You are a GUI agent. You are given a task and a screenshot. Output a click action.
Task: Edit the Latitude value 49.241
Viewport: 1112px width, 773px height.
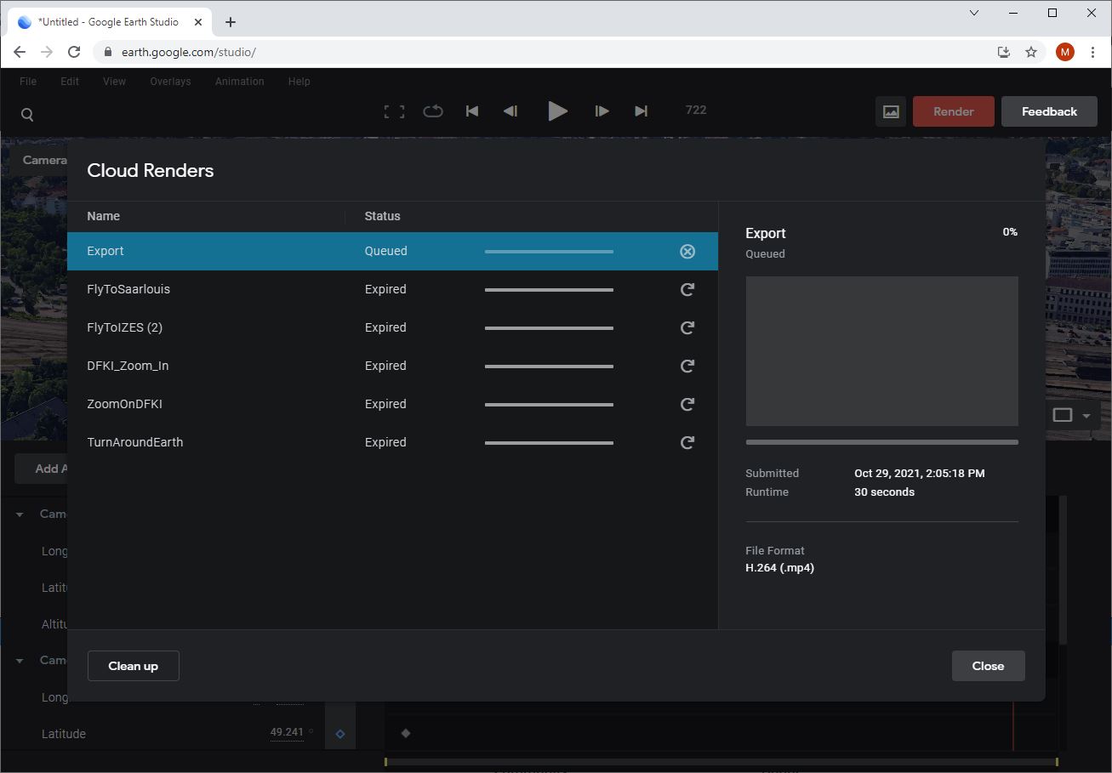coord(287,732)
